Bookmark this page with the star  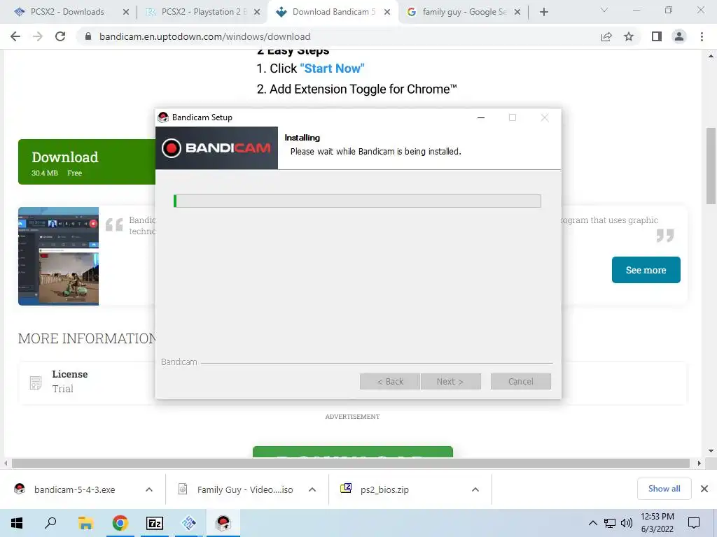[x=629, y=36]
